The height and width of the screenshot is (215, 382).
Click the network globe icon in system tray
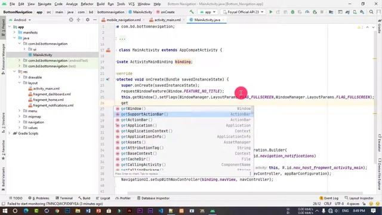coord(330,211)
